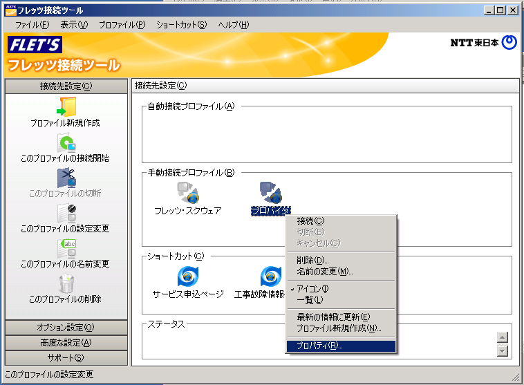The image size is (524, 385).
Task: Click the このプロファイルの名前変更 abc icon
Action: click(66, 248)
